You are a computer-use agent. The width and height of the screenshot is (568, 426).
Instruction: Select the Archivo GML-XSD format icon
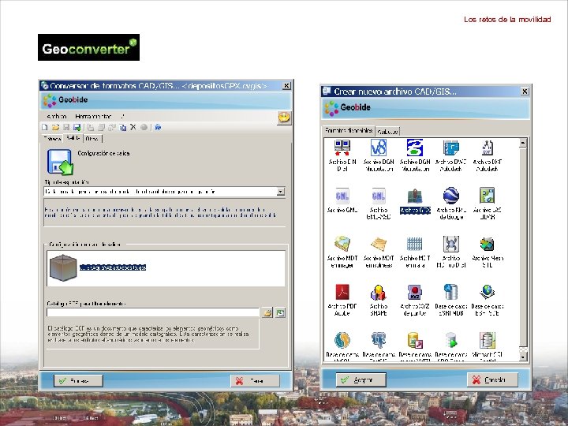tap(379, 196)
